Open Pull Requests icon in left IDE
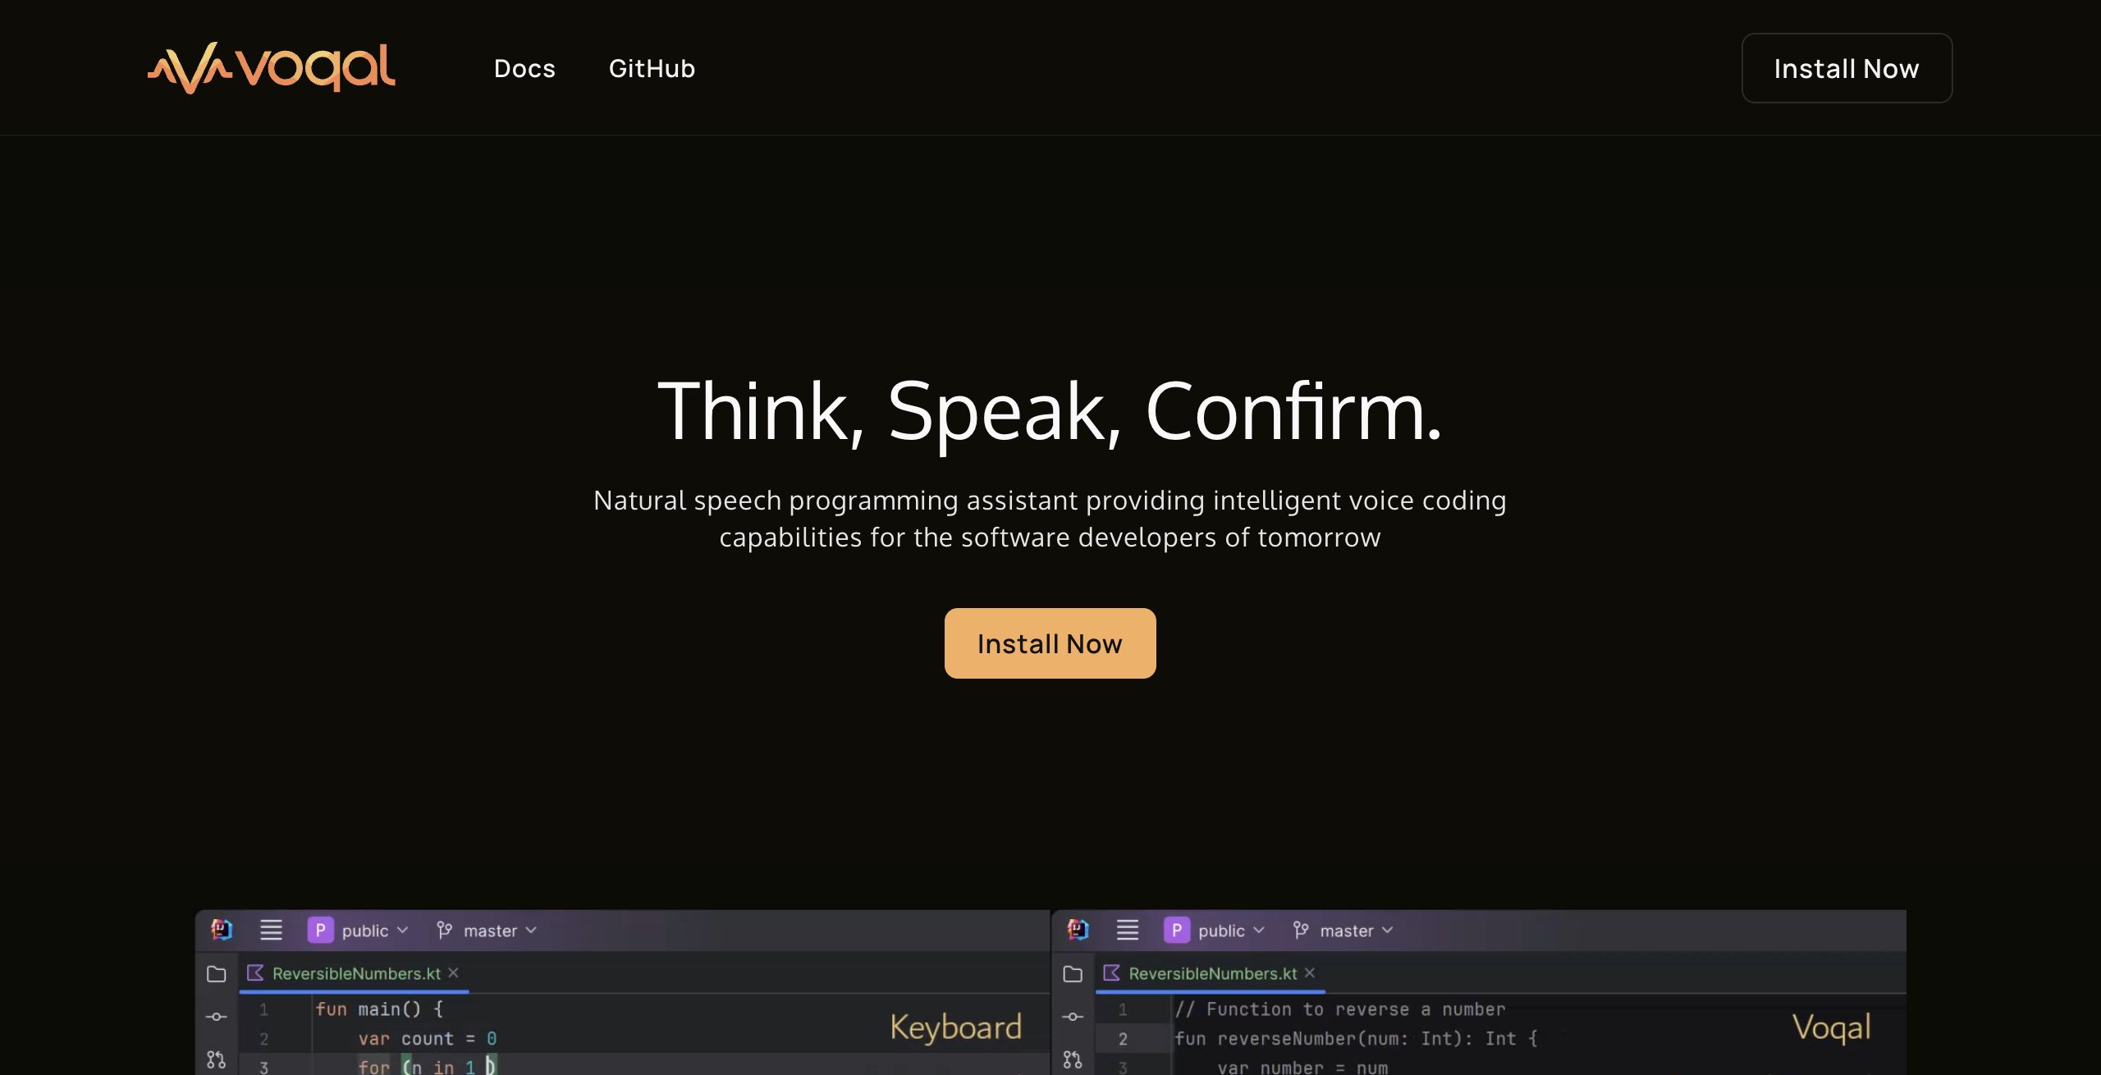The image size is (2101, 1075). tap(217, 1059)
